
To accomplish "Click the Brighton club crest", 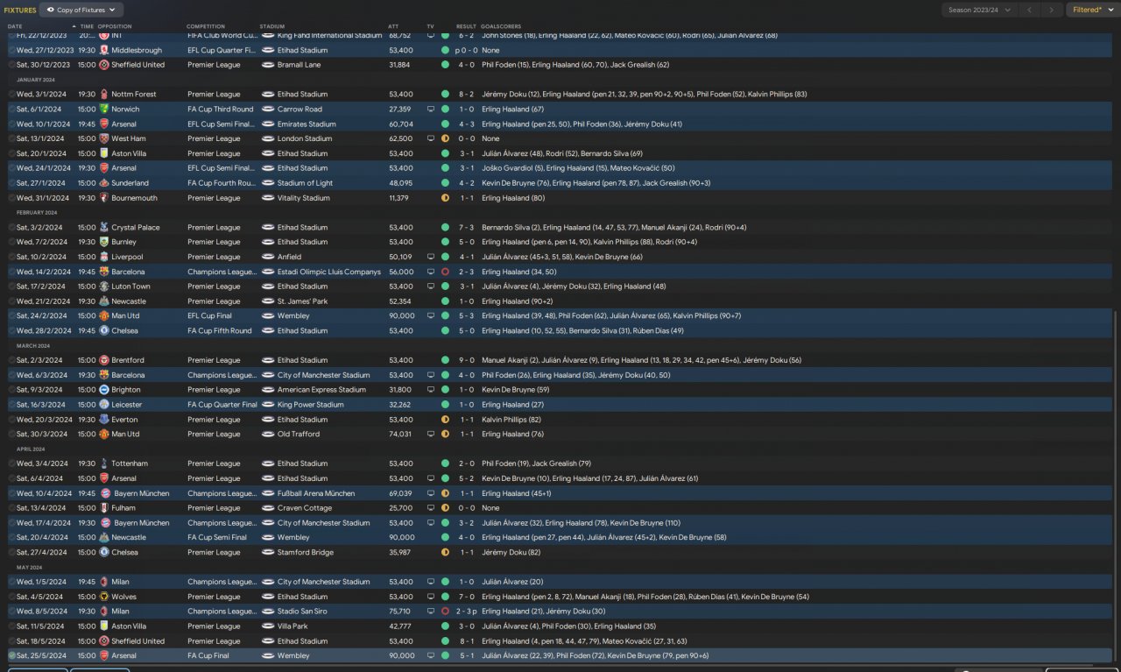I will click(104, 390).
